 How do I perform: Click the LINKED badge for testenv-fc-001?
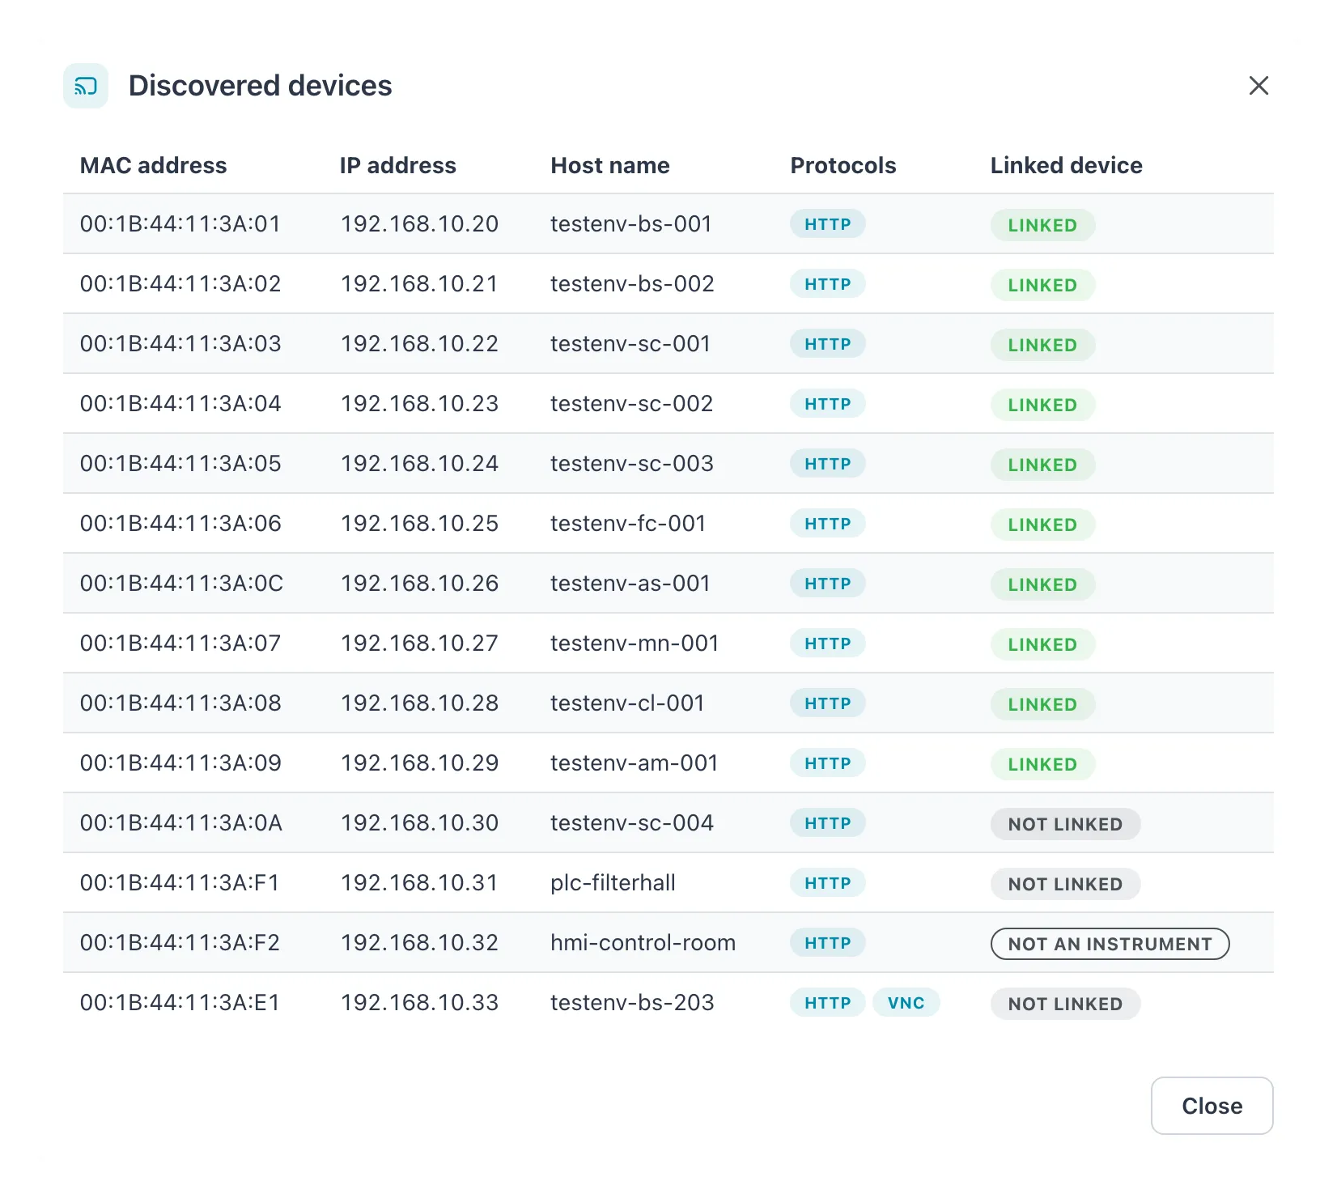point(1042,525)
